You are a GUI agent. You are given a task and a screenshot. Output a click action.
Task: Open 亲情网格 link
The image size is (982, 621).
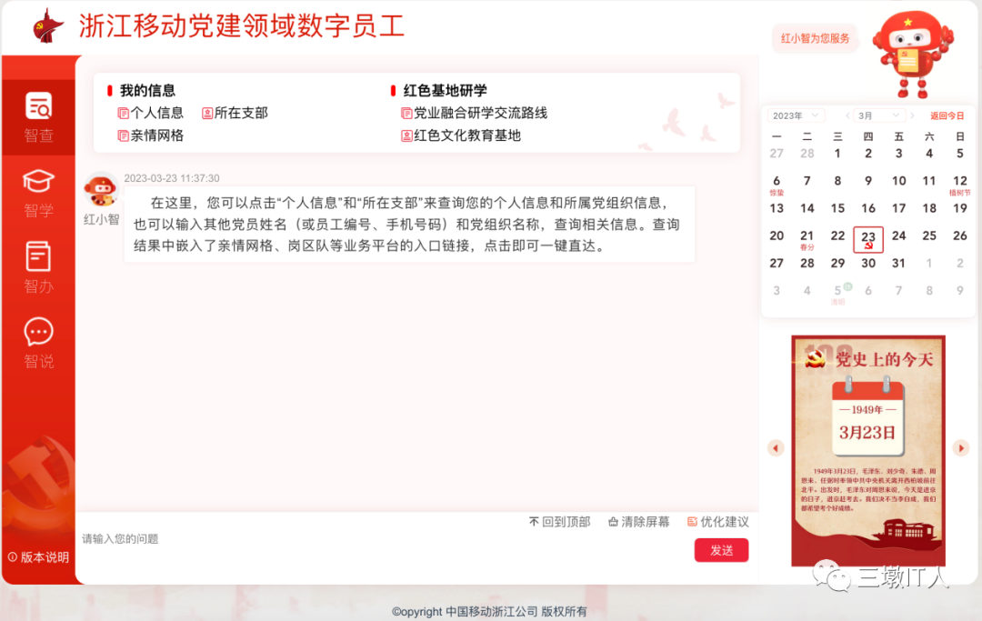[x=157, y=135]
